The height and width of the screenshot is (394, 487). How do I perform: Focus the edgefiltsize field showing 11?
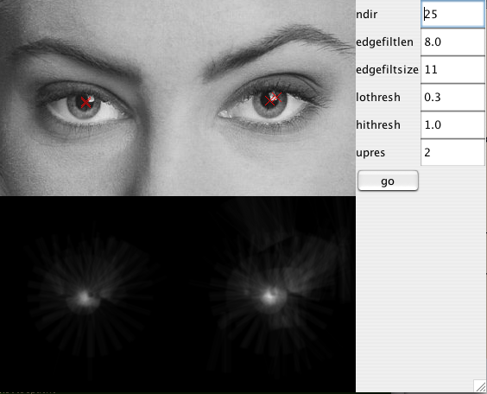pyautogui.click(x=452, y=70)
